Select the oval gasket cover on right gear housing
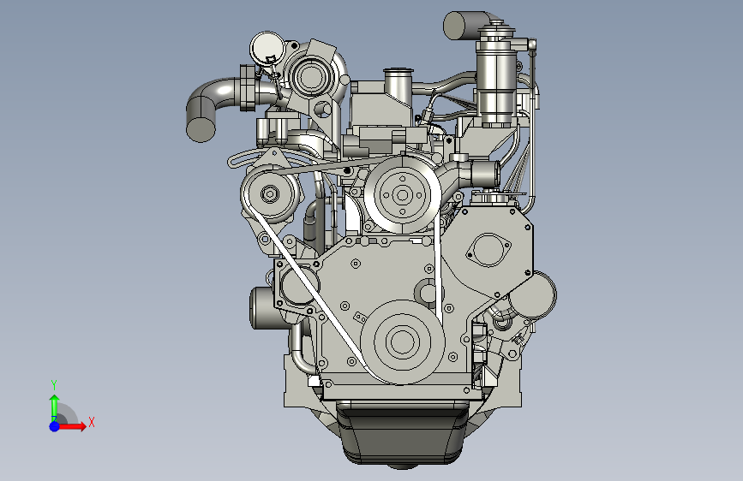Image resolution: width=743 pixels, height=481 pixels. coord(489,250)
